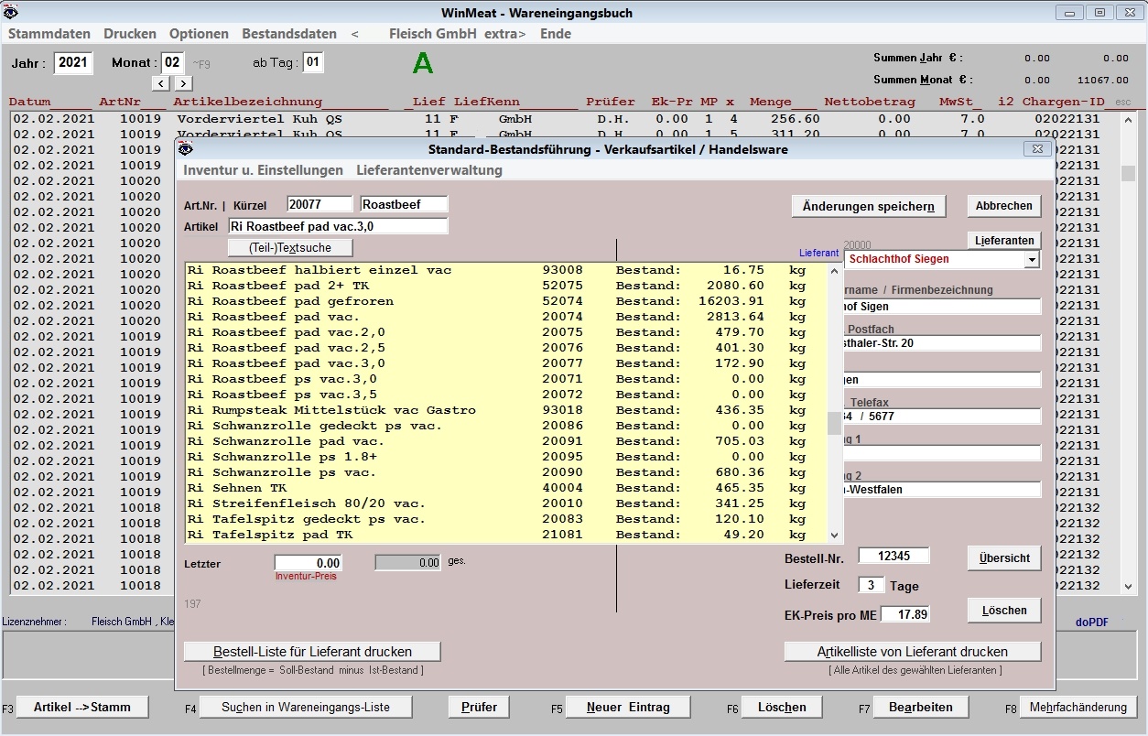Screen dimensions: 1148x736
Task: Click the WinMeat eye icon in title bar
Action: (11, 12)
